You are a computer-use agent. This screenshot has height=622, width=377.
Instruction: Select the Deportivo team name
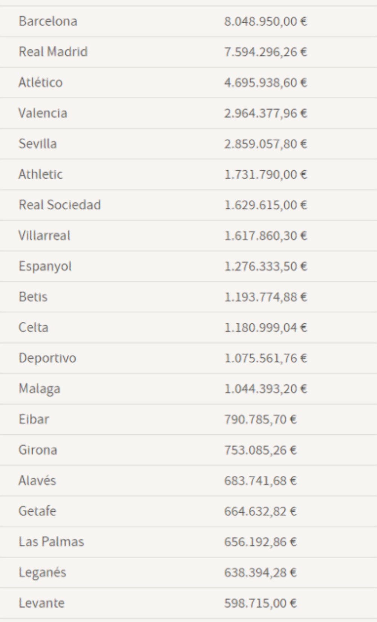[48, 358]
